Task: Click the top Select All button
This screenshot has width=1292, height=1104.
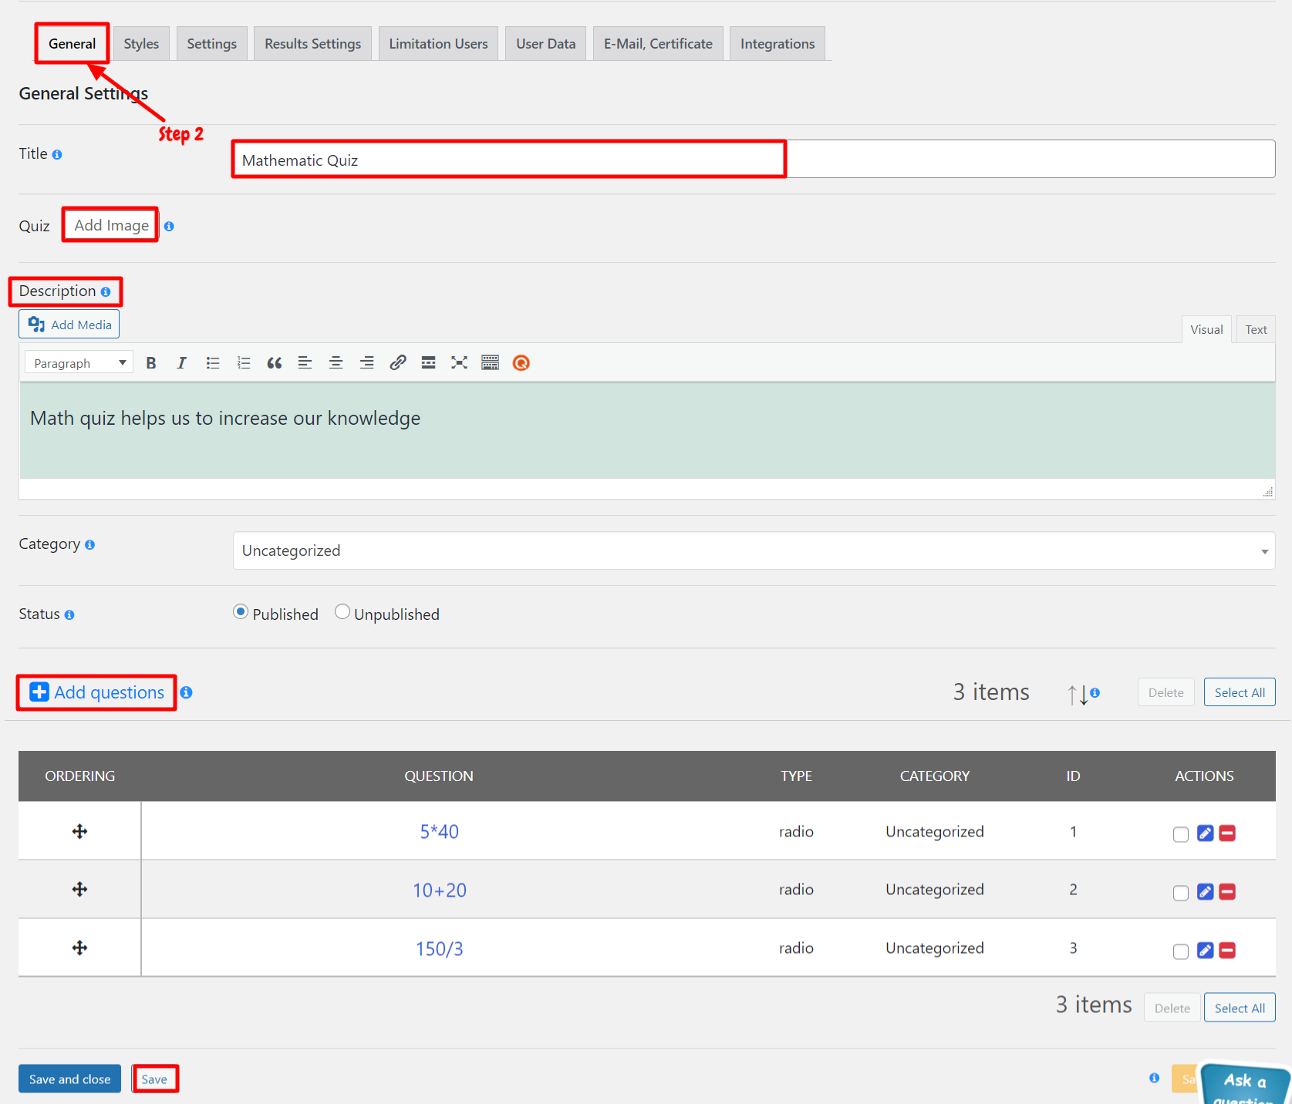Action: pos(1240,692)
